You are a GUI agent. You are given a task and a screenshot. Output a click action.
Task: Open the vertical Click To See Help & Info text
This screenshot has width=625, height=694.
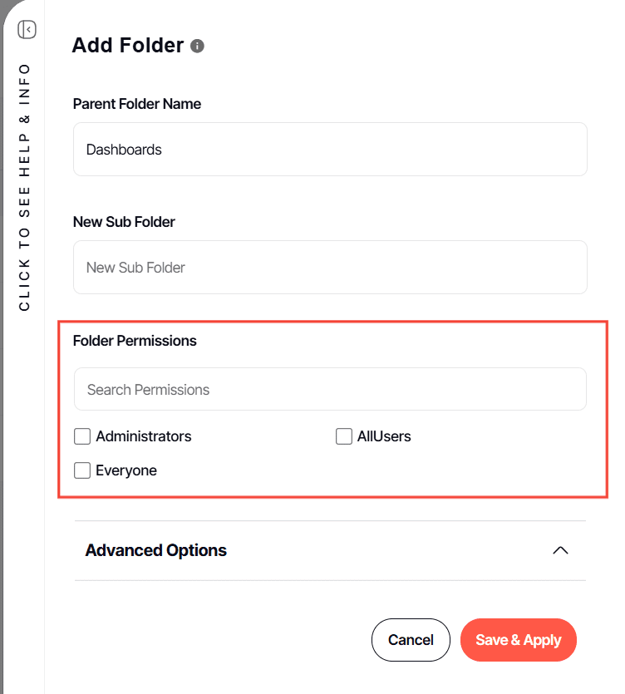point(24,187)
